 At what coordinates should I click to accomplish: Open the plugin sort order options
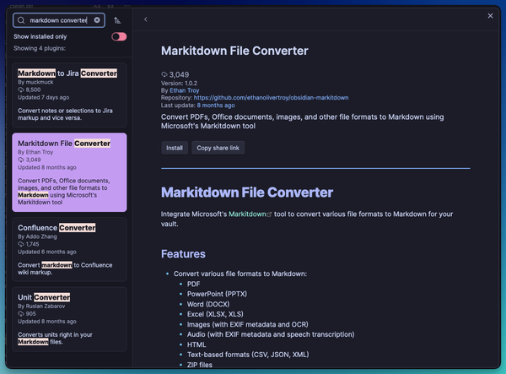117,19
